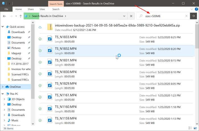Collapse the This PC tree node
Screen dimensions: 199x131
tap(3, 94)
